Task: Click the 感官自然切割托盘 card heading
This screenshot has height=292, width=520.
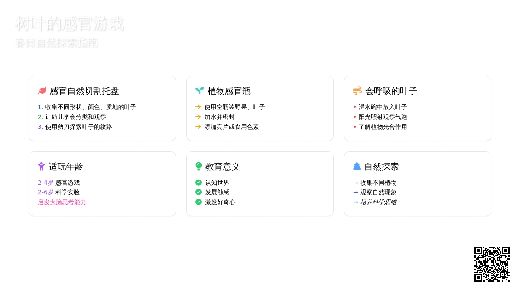Action: [x=84, y=91]
